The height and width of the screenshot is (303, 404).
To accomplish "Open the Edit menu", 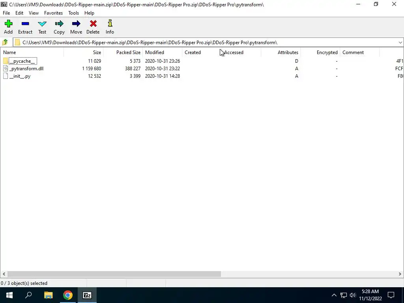I will pos(19,13).
